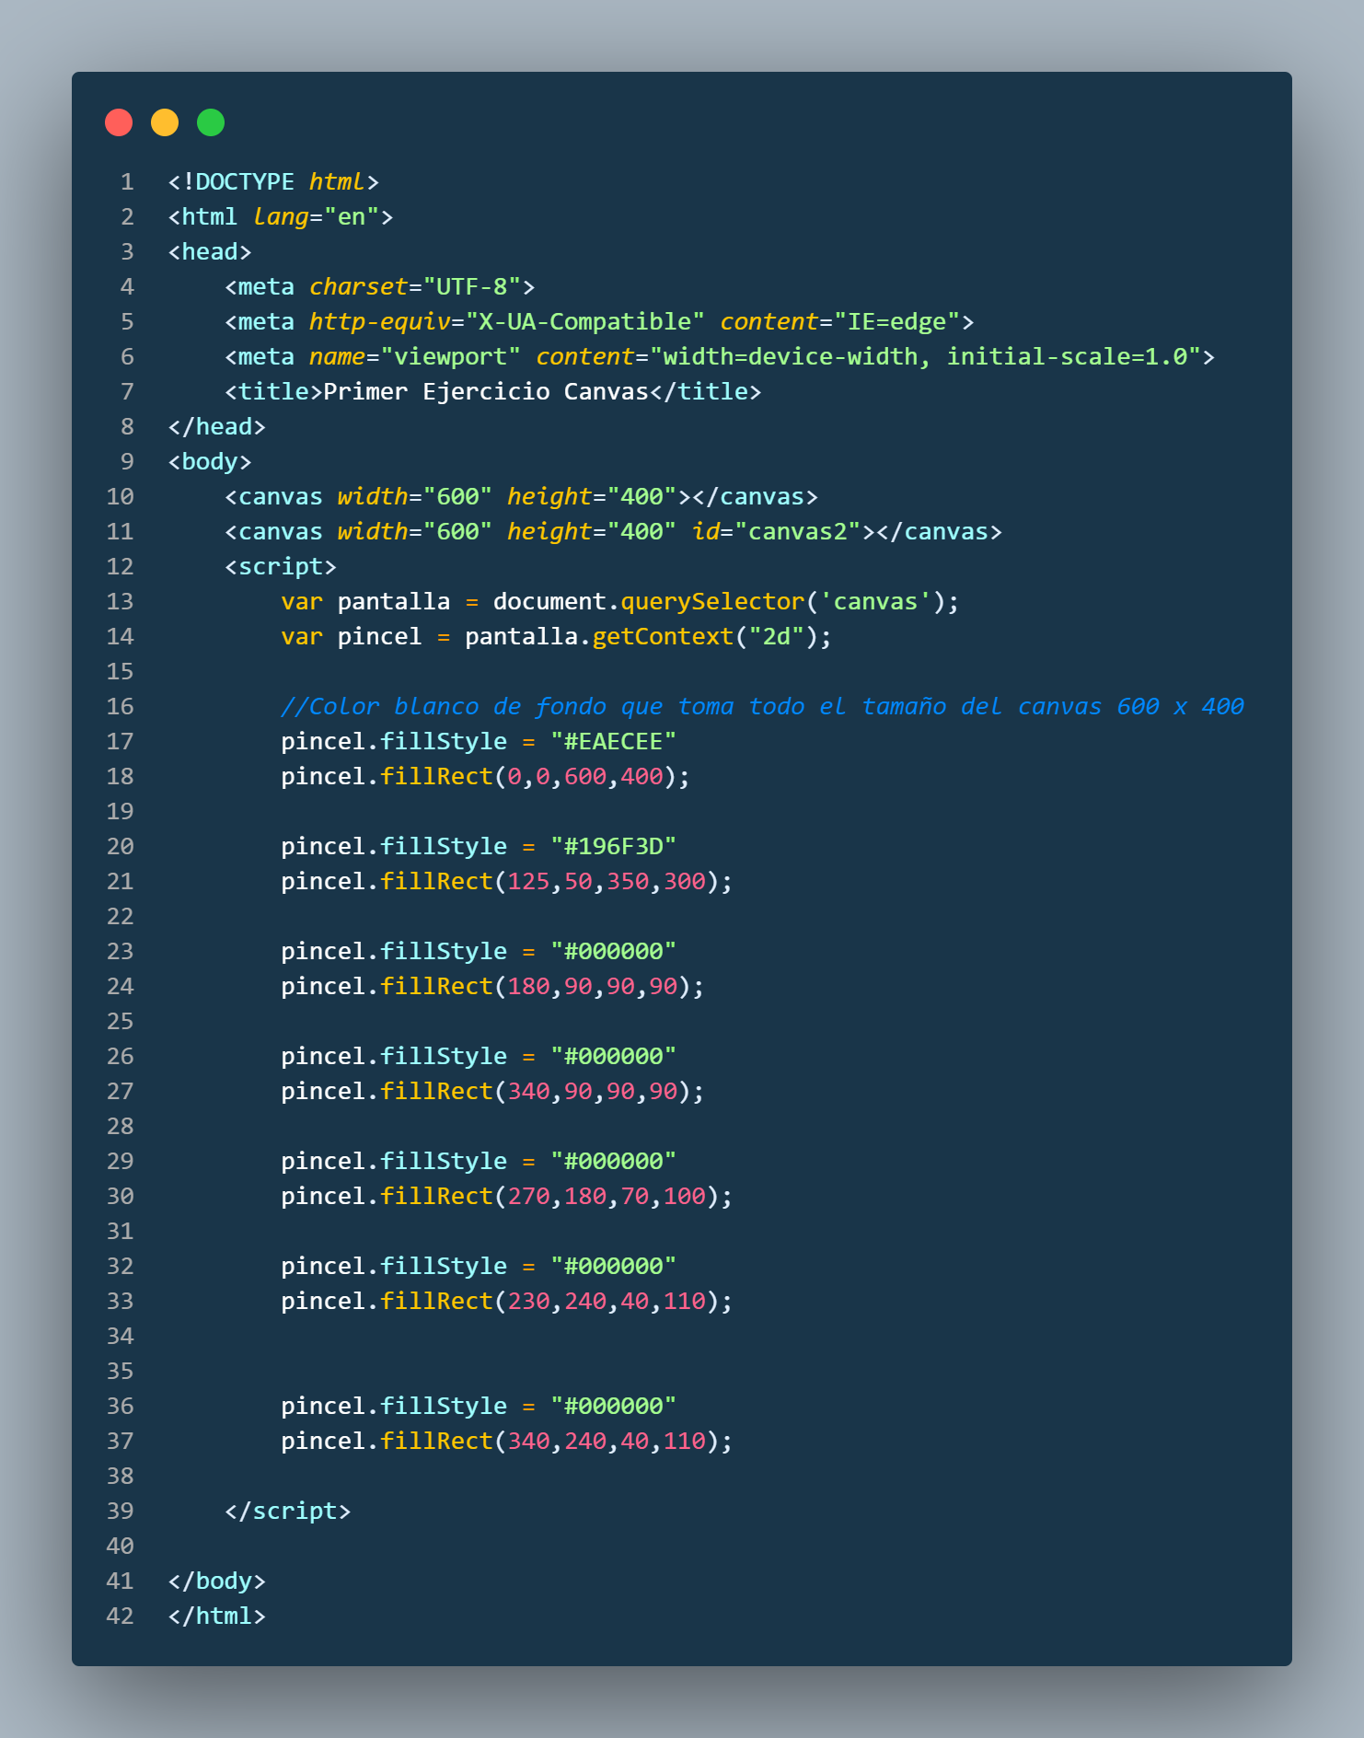The width and height of the screenshot is (1364, 1738).
Task: Click the "X-UA-Compatible" string
Action: point(585,321)
